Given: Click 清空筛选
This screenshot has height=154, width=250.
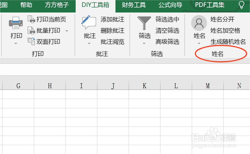Looking at the screenshot, I should pos(167,31).
